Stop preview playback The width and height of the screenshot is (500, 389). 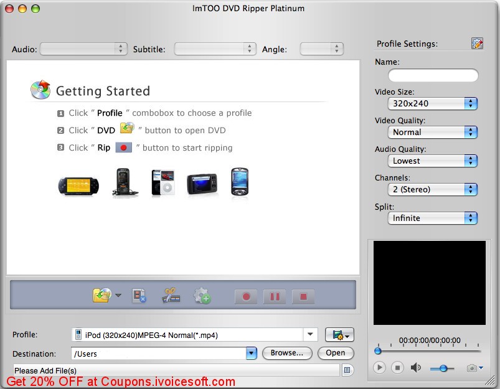point(397,367)
